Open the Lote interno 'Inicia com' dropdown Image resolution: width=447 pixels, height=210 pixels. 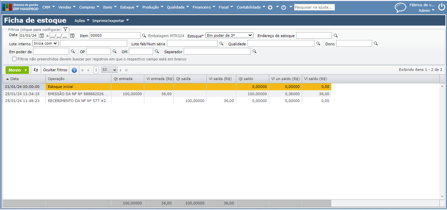[x=45, y=43]
